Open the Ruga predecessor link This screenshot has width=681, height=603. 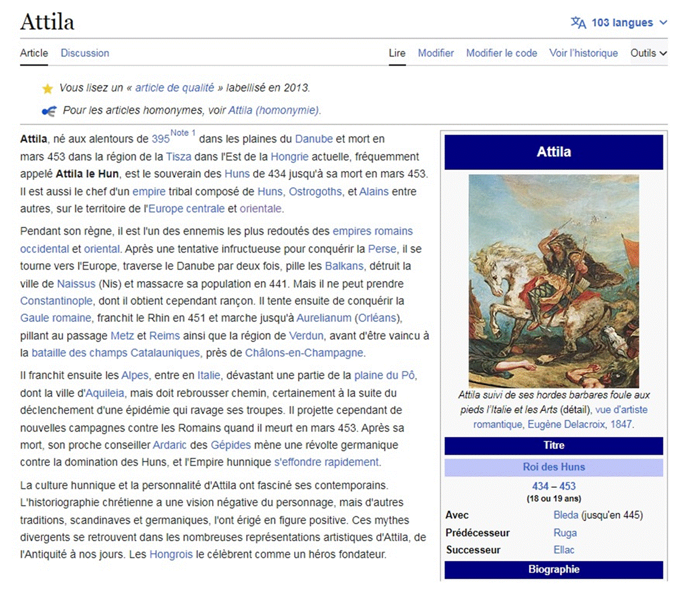click(565, 533)
